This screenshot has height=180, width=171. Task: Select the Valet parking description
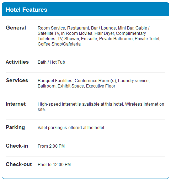71,128
